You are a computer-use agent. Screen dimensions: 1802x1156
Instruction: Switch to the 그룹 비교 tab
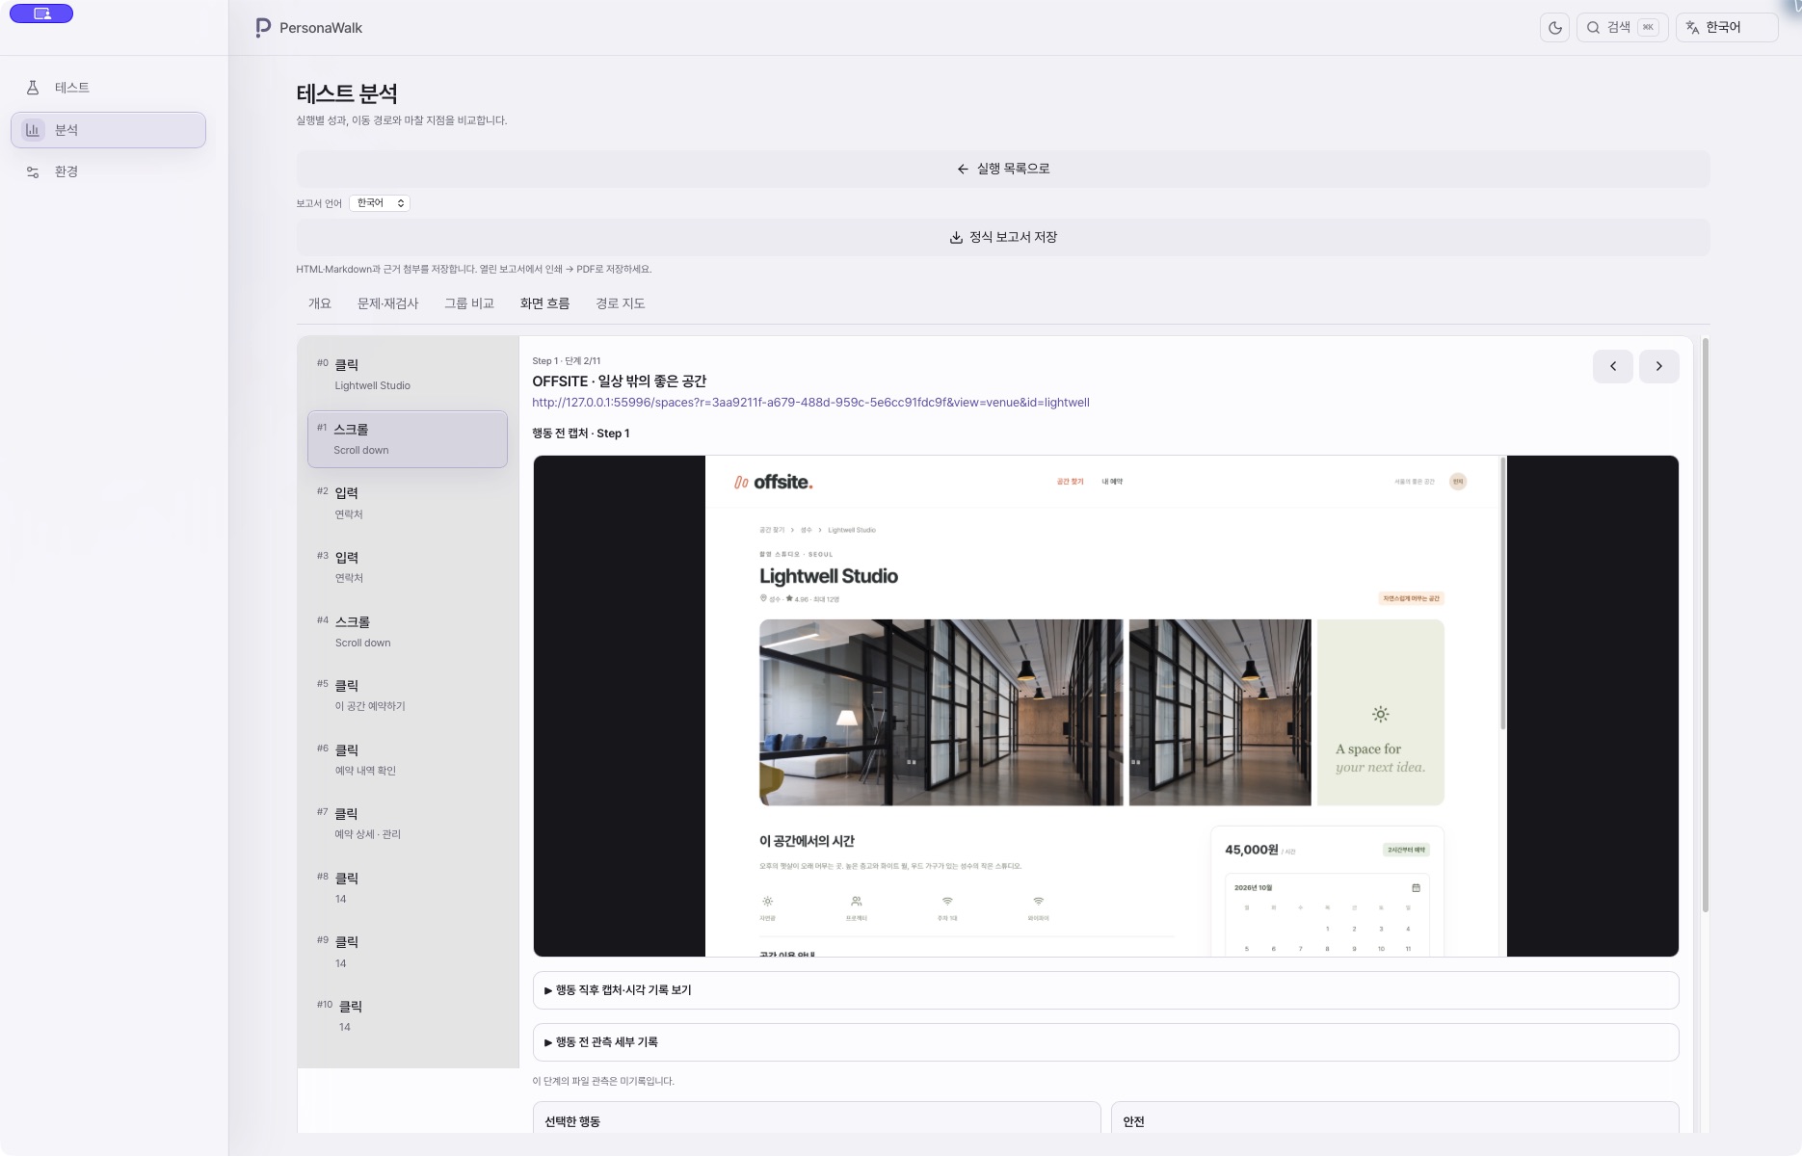click(469, 303)
